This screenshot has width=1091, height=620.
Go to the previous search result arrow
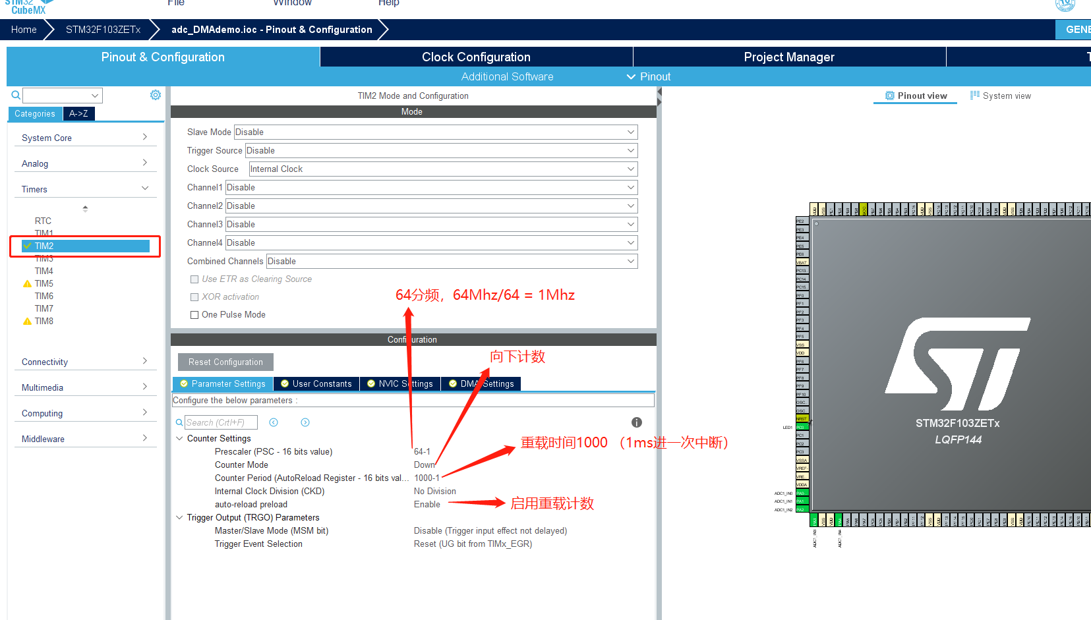pyautogui.click(x=274, y=422)
